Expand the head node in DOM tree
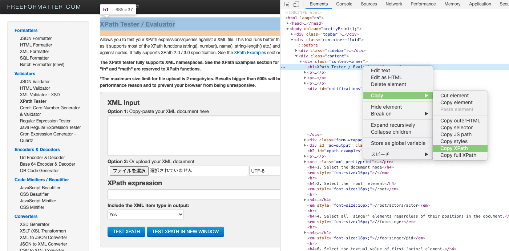Viewport: 509px width, 251px height. [288, 23]
